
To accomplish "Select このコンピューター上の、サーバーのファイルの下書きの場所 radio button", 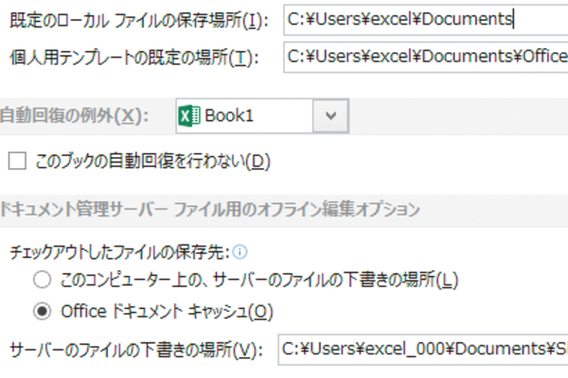I will (x=42, y=280).
